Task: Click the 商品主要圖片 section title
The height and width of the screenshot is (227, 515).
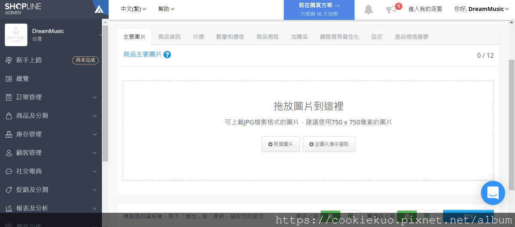Action: [142, 54]
